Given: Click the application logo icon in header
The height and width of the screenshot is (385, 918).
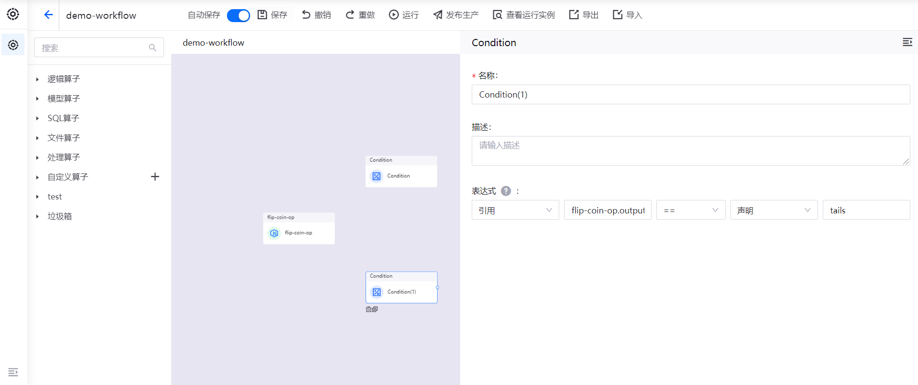Looking at the screenshot, I should pyautogui.click(x=13, y=14).
